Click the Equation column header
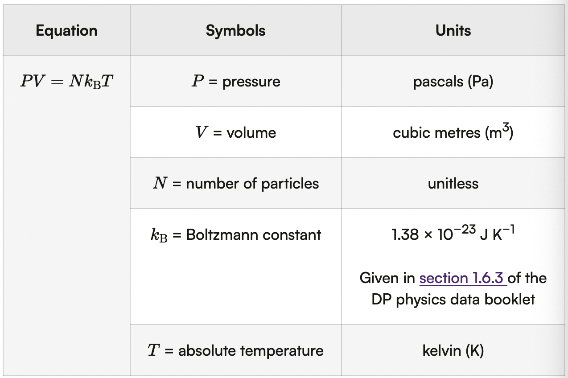 pos(66,31)
